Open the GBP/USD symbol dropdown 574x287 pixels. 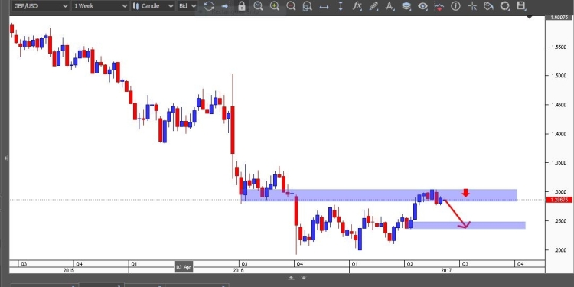41,6
